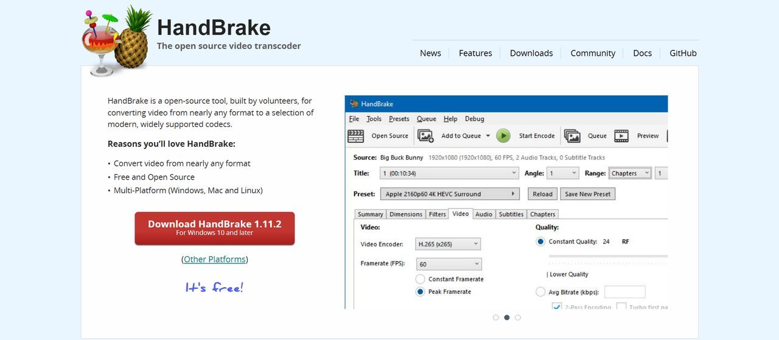Select the Video tab
The width and height of the screenshot is (779, 340).
click(x=461, y=214)
